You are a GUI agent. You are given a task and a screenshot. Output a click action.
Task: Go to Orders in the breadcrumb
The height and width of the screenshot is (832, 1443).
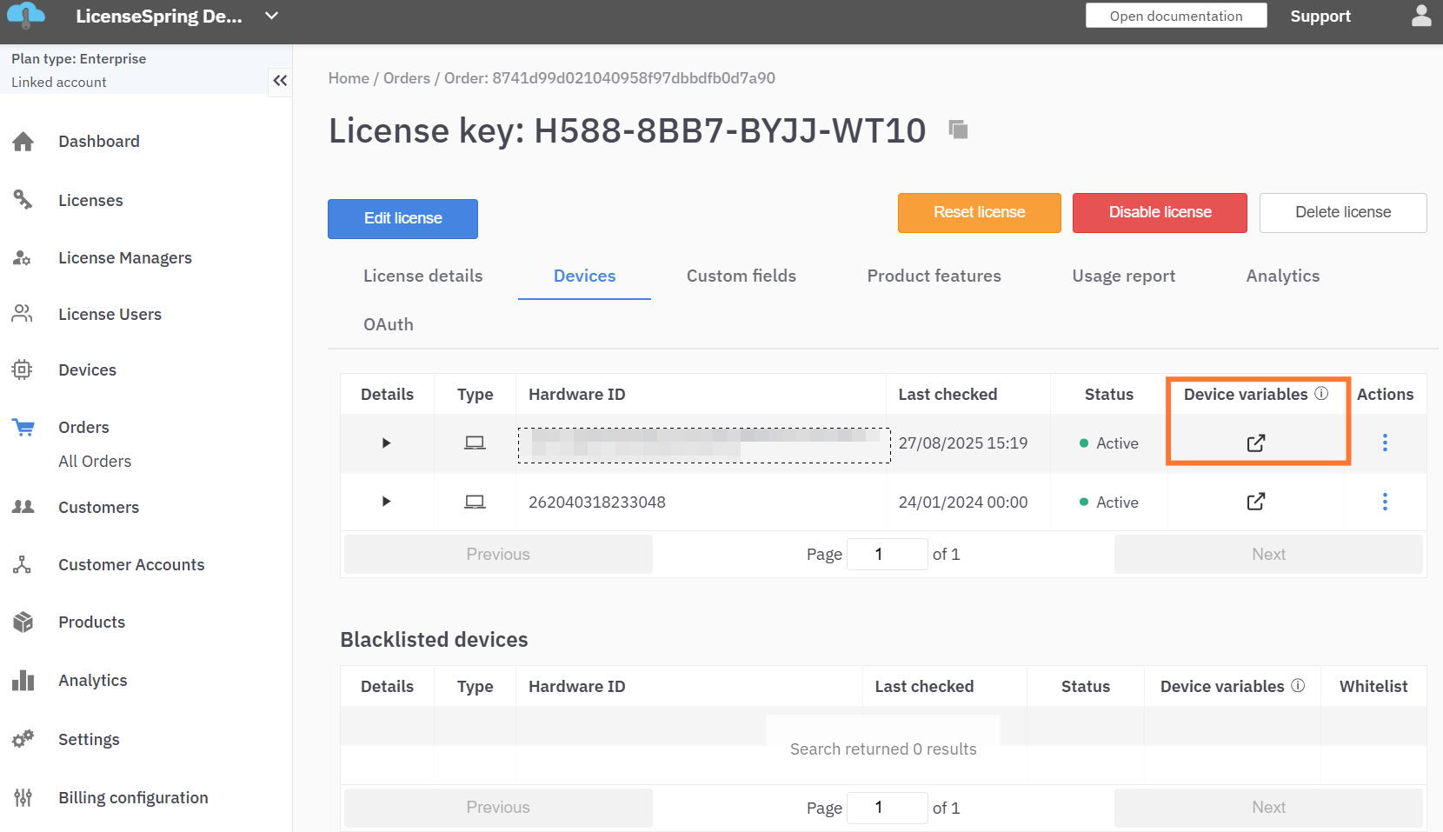point(406,78)
